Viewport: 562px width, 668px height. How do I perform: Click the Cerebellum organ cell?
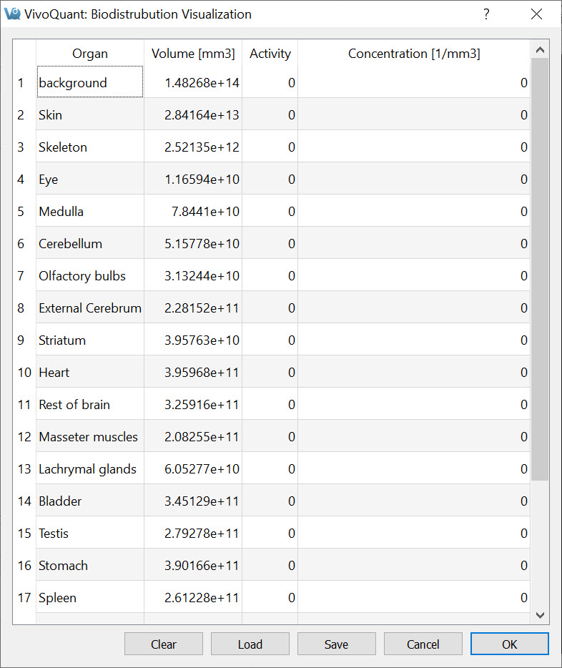(90, 244)
